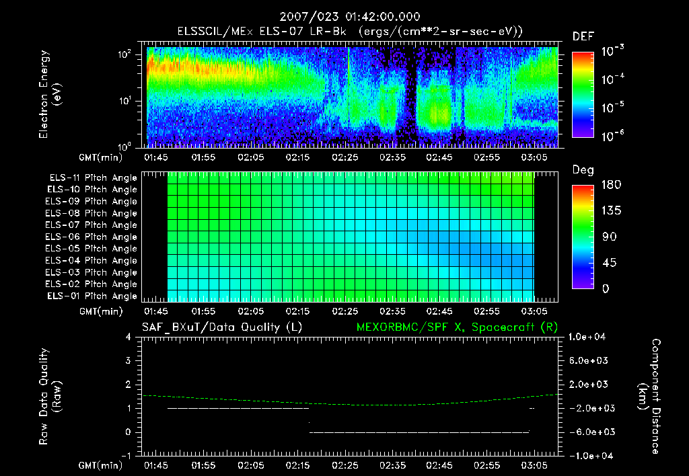Click the GMT(min) label under the bottom plot
Viewport: 689px width, 476px height.
[101, 465]
